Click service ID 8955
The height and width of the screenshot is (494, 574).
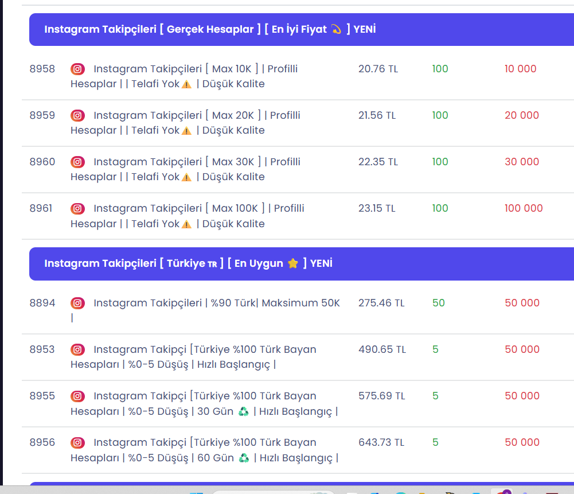click(x=42, y=396)
